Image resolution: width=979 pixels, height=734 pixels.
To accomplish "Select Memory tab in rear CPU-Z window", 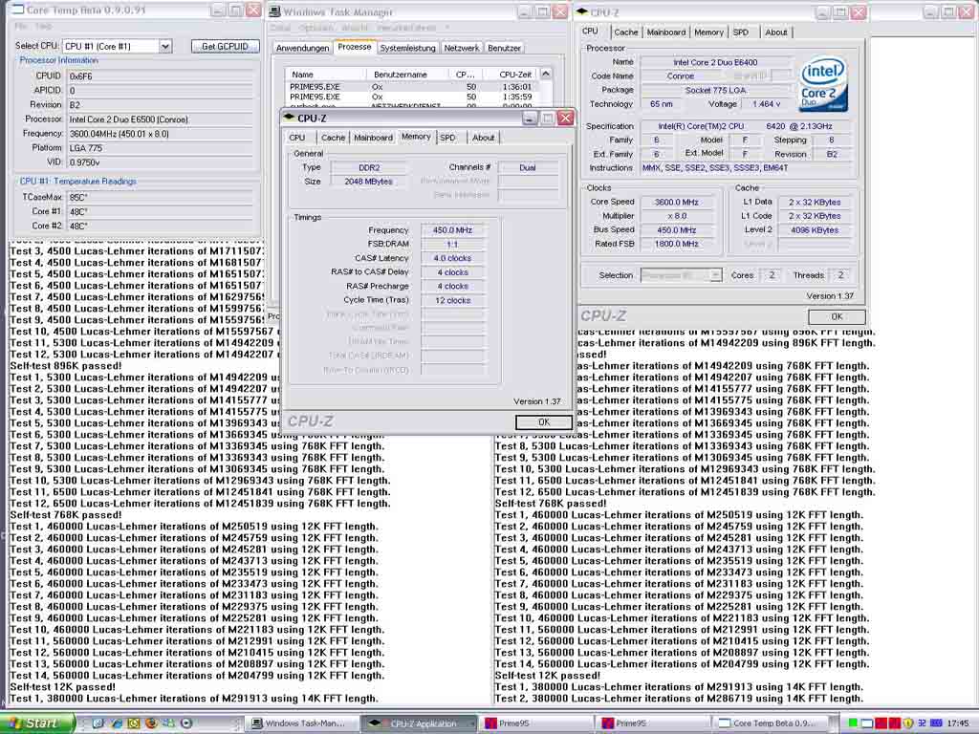I will click(x=708, y=32).
